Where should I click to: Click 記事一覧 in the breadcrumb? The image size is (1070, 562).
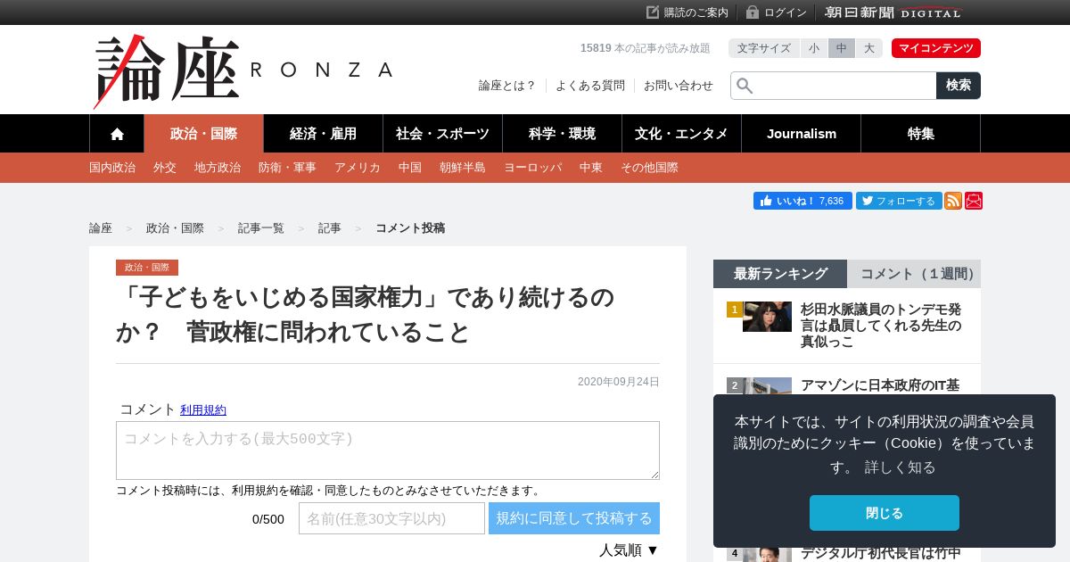tap(261, 228)
